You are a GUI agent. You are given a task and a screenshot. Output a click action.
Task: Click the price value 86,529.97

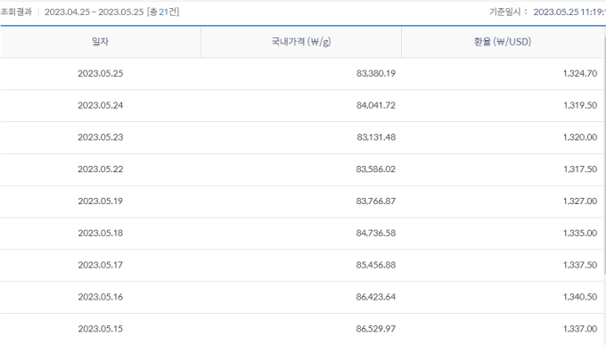click(x=376, y=329)
